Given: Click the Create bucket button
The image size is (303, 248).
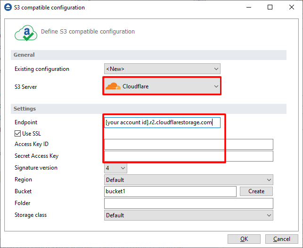Looking at the screenshot, I should (256, 191).
